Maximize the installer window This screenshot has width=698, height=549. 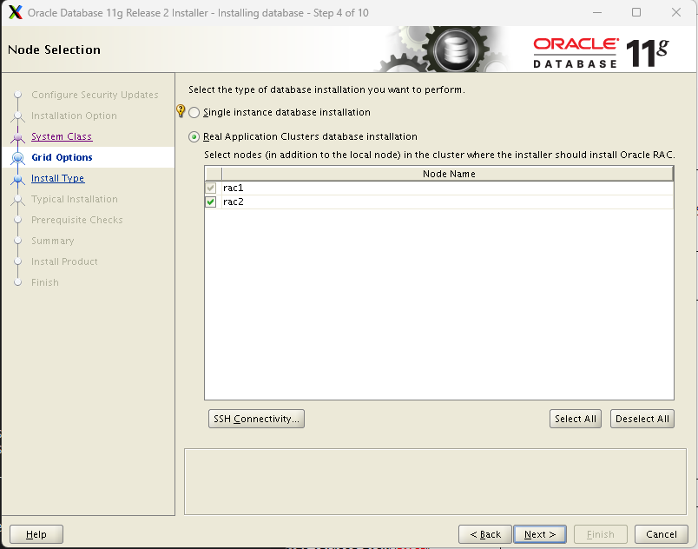(636, 12)
